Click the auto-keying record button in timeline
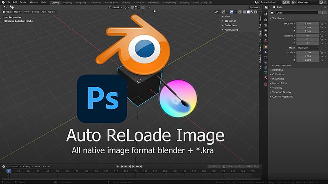The width and height of the screenshot is (328, 184). point(118,166)
